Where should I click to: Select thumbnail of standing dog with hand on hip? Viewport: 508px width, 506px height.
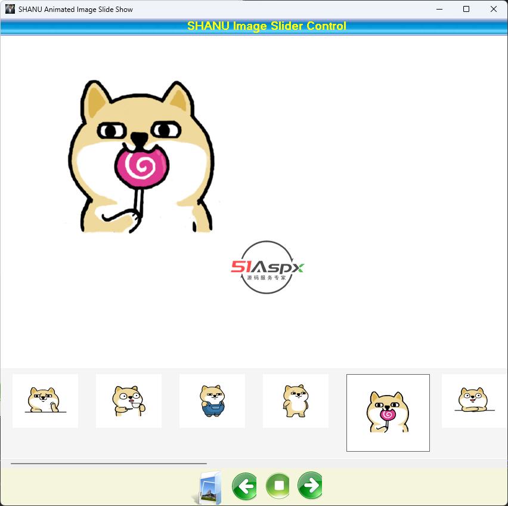pyautogui.click(x=296, y=401)
